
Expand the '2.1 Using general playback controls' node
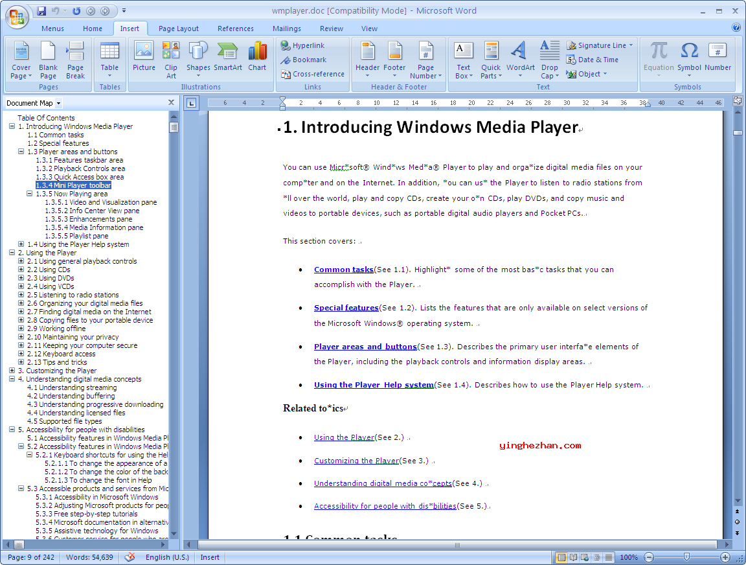[21, 261]
